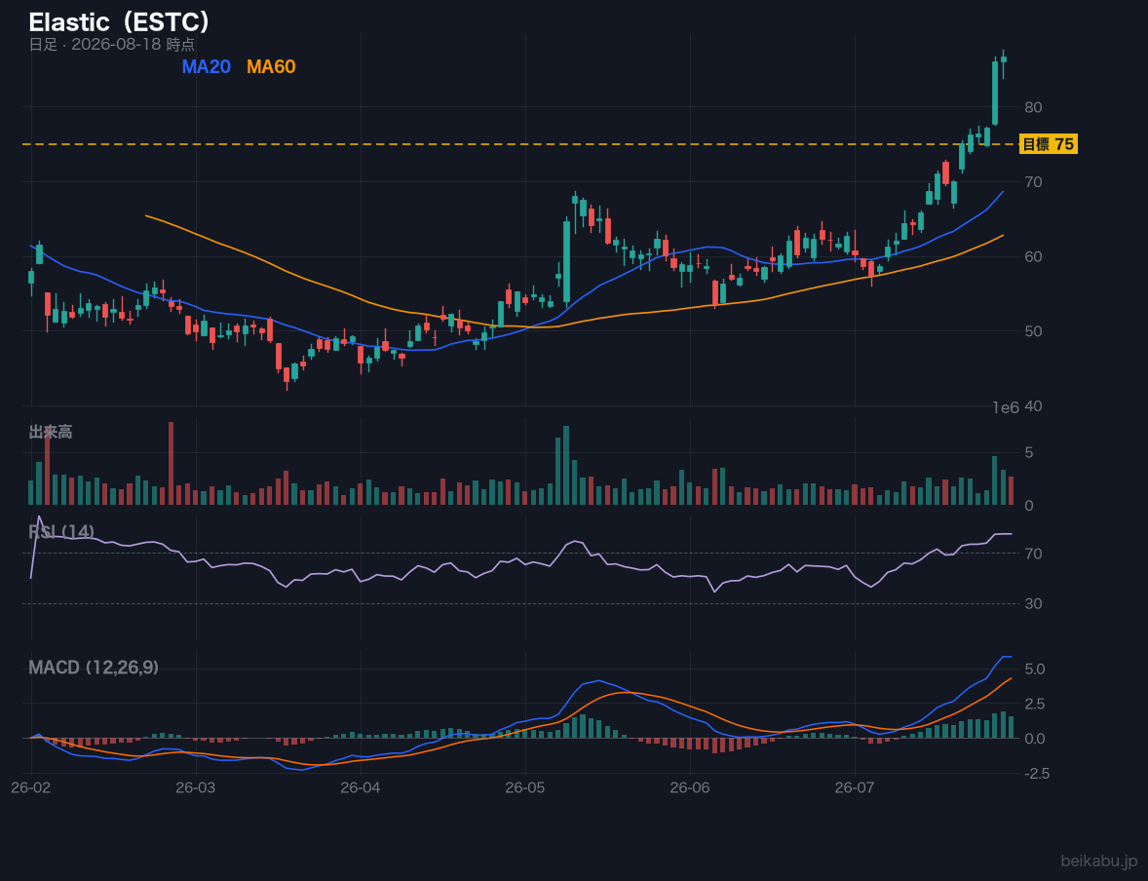The height and width of the screenshot is (881, 1148).
Task: Click the MACD axis value -2.5
Action: coord(1035,774)
